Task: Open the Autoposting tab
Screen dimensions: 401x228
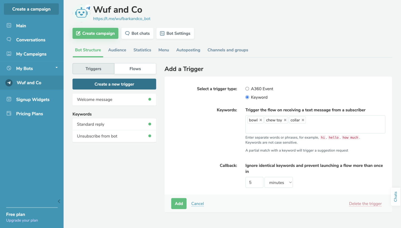Action: coord(188,50)
